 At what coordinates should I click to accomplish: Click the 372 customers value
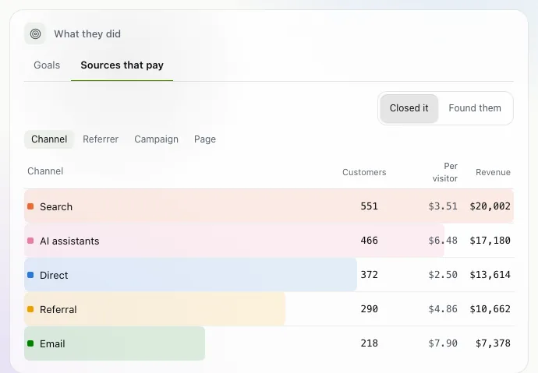(x=369, y=275)
